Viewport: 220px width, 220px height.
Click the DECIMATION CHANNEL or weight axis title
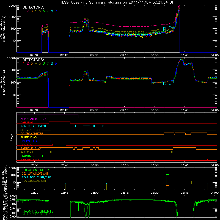click(4, 178)
